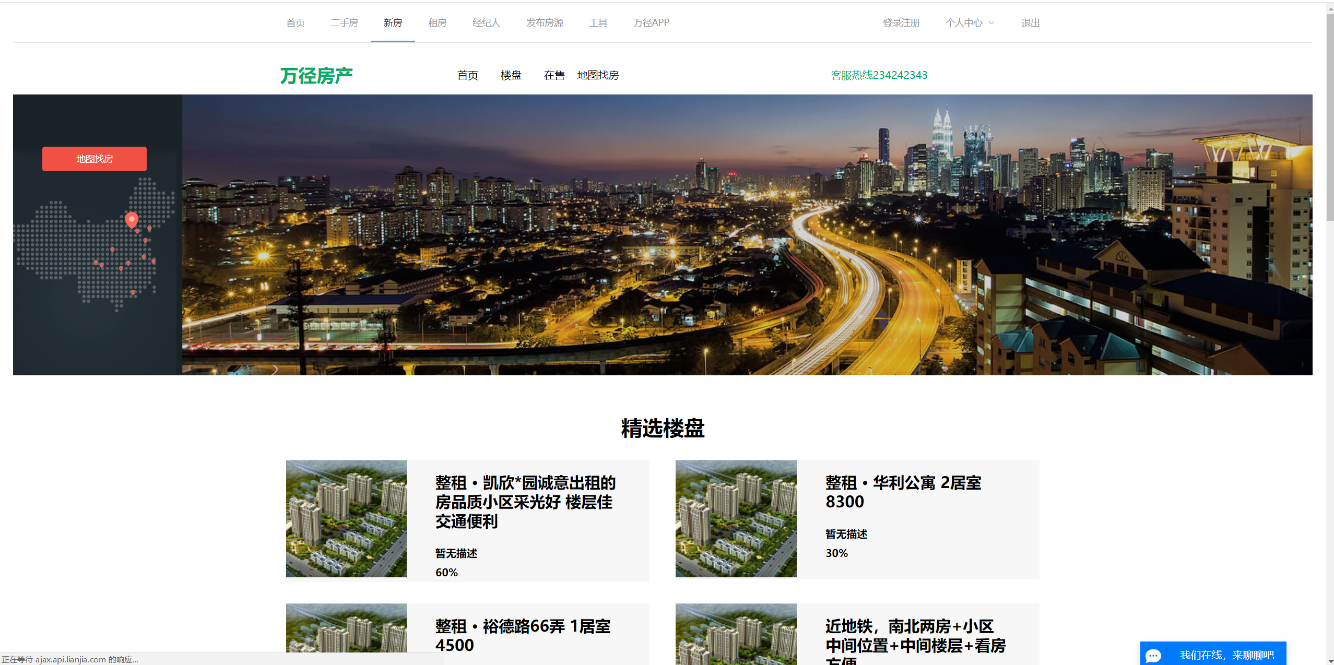The image size is (1334, 665).
Task: Click 发布房源 in the top nav
Action: (x=545, y=23)
